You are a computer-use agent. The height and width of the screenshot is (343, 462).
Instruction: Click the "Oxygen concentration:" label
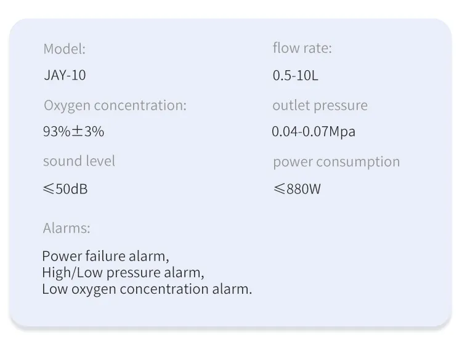point(115,105)
